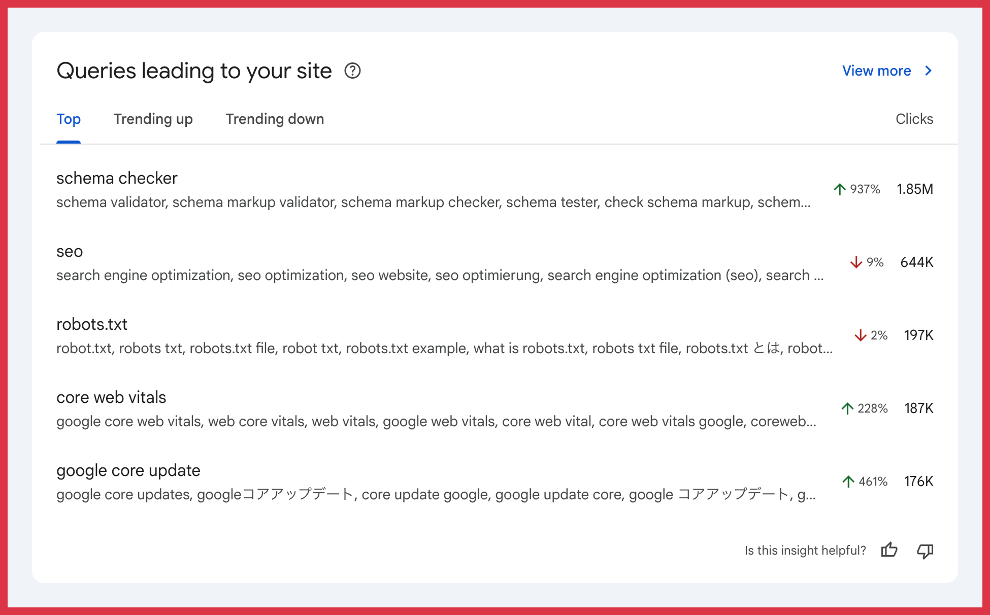
Task: Click the thumbs up feedback icon
Action: (890, 550)
